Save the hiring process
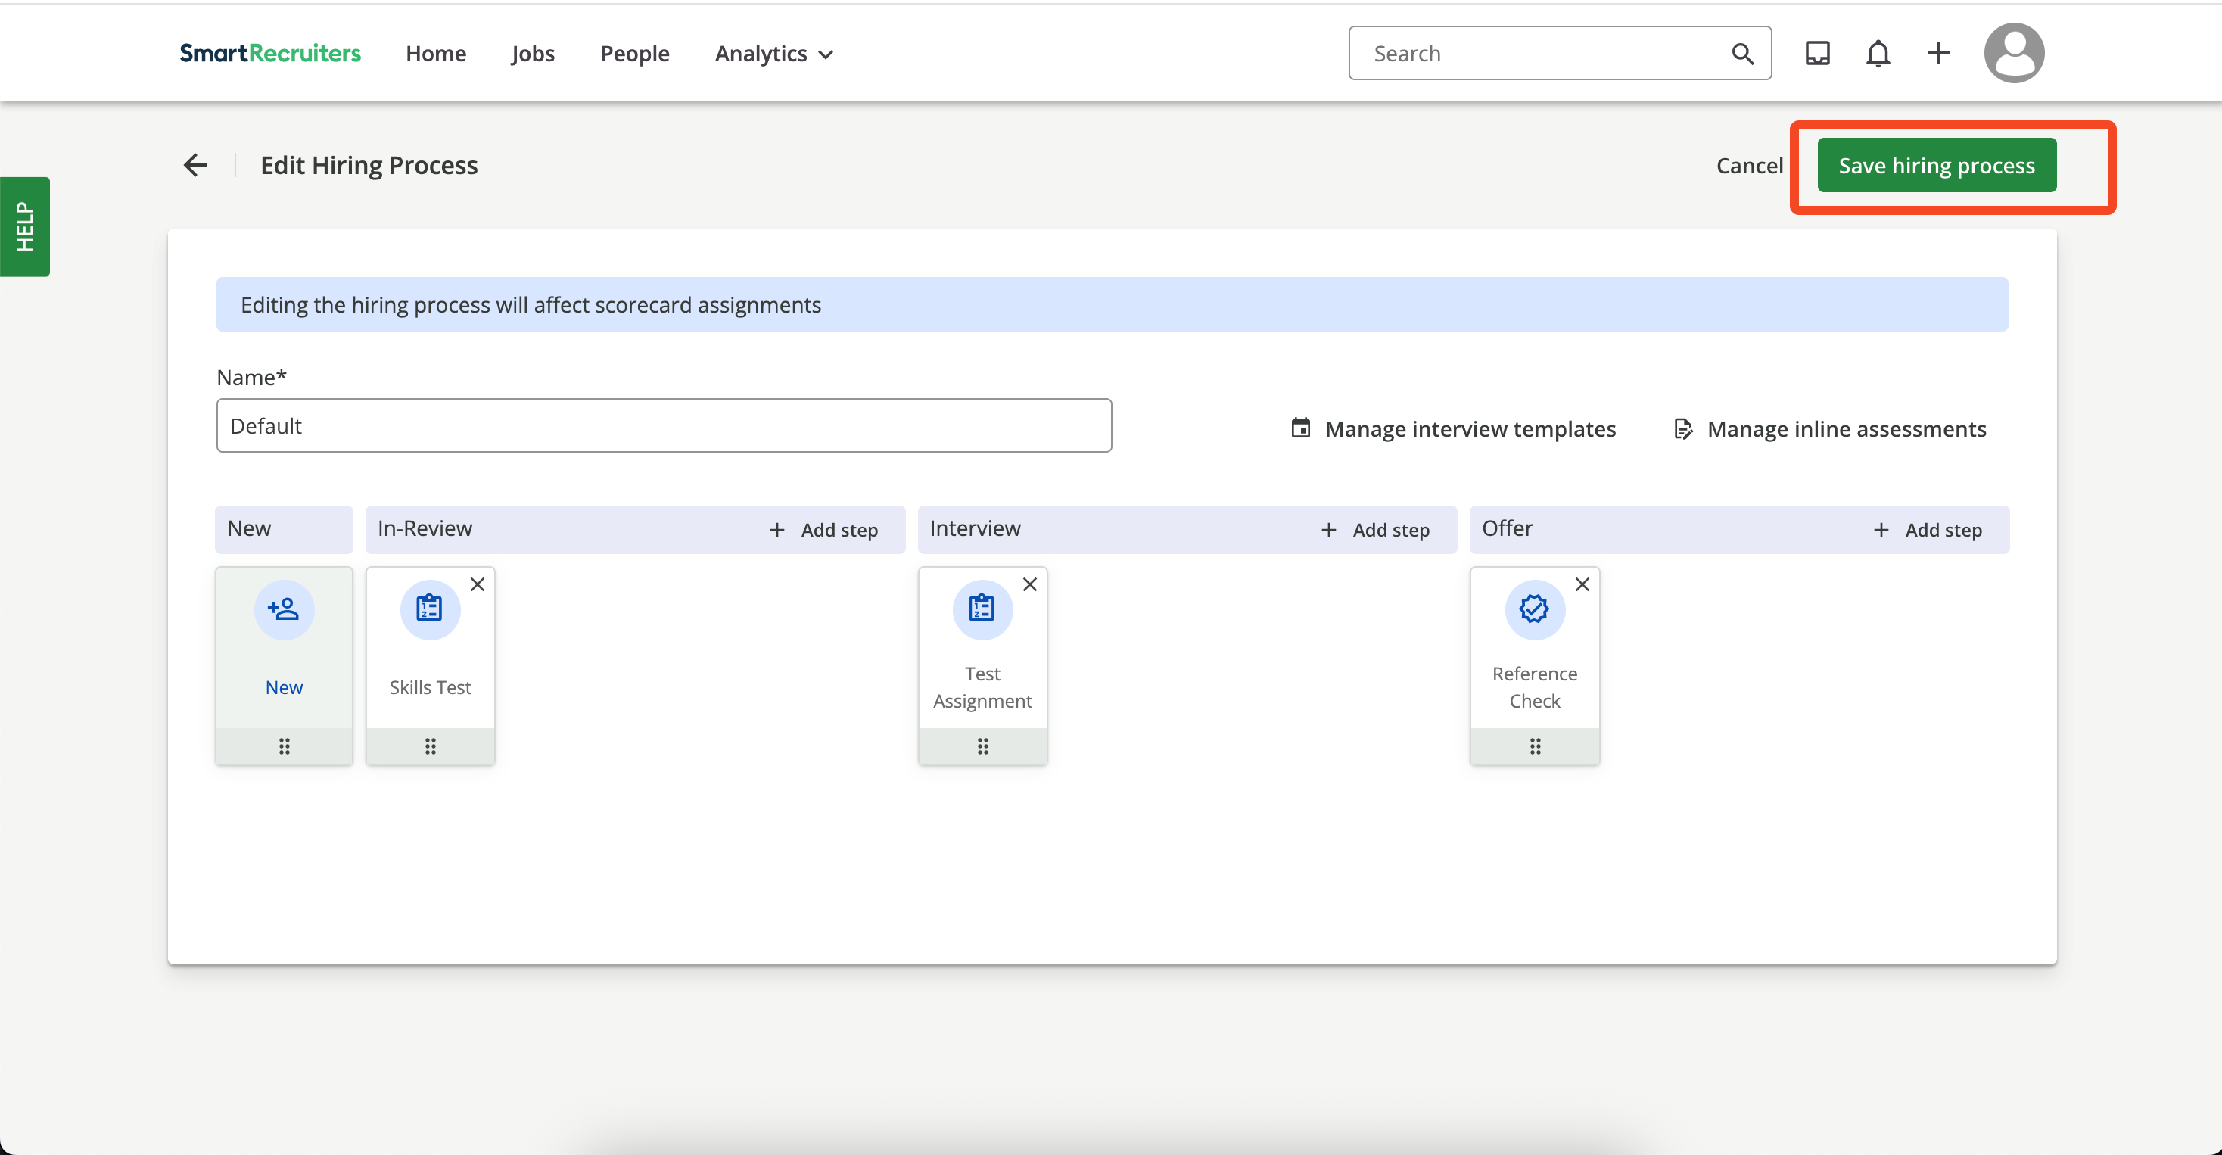2222x1155 pixels. (1936, 166)
